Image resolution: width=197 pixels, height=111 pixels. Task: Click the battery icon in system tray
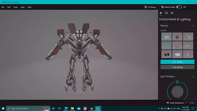(162, 108)
